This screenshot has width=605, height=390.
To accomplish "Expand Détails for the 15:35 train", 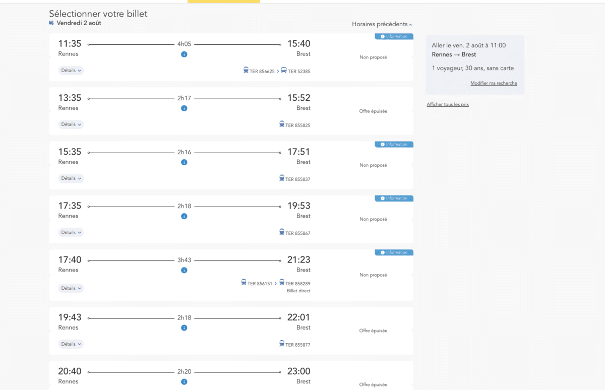I will (71, 178).
